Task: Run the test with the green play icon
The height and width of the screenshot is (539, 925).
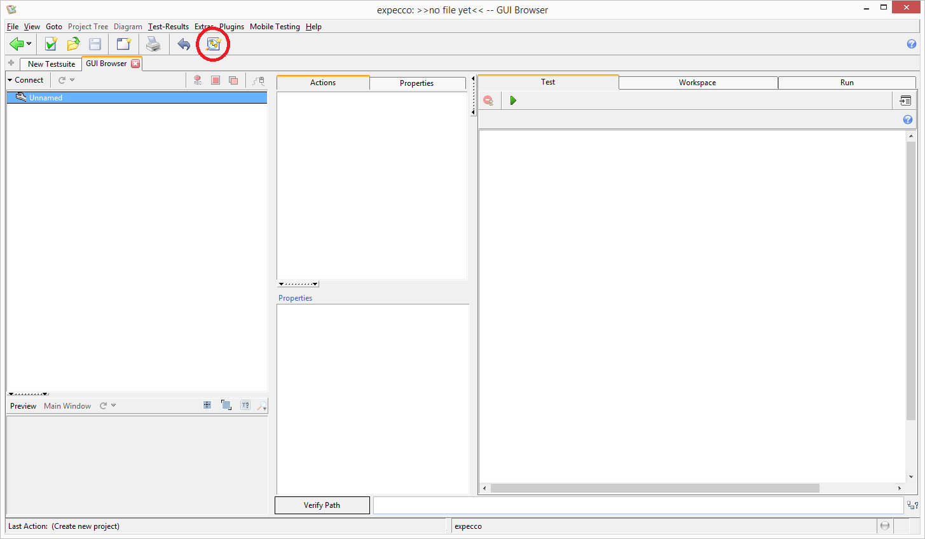Action: click(x=513, y=100)
